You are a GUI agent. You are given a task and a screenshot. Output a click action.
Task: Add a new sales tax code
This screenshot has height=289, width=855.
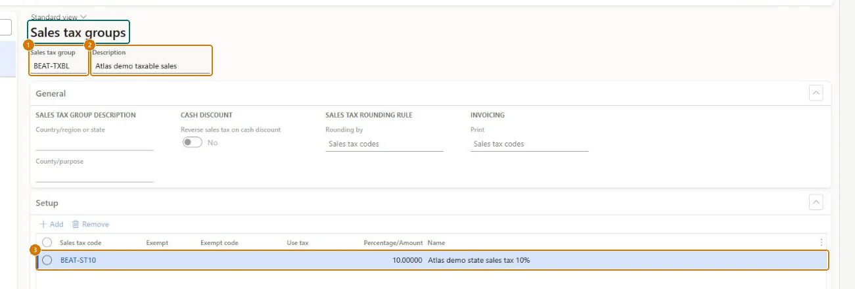[52, 224]
